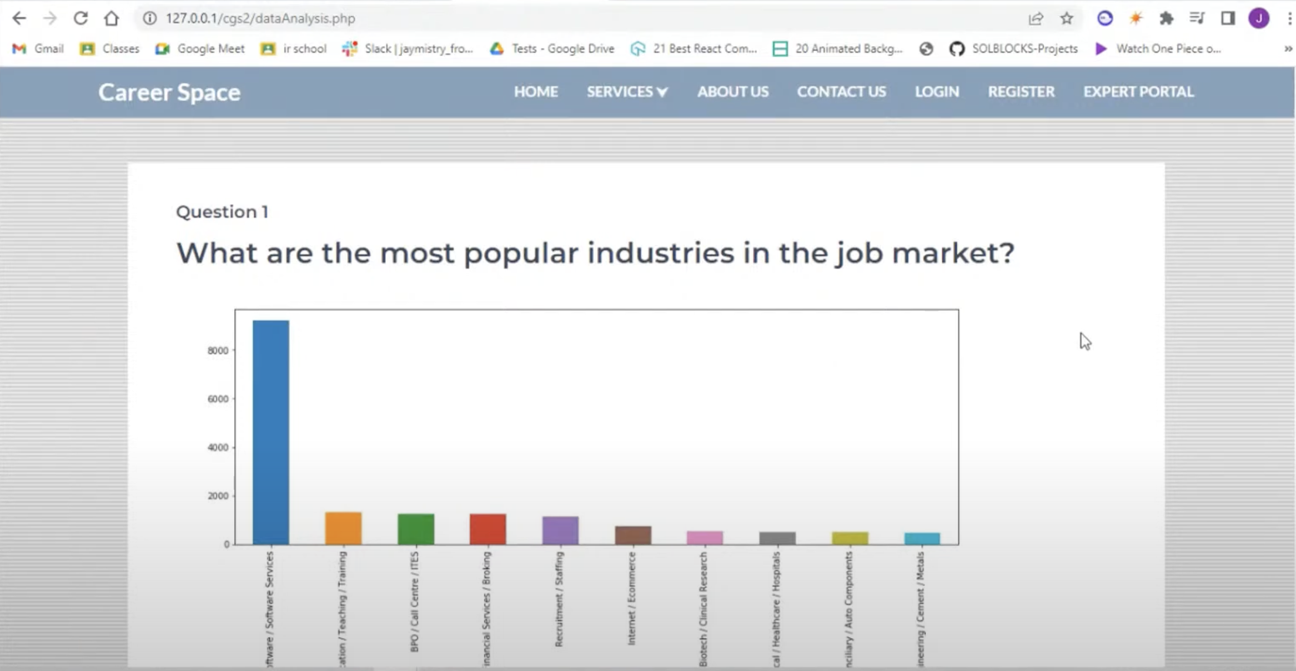Open the ABOUT US page
Viewport: 1296px width, 671px height.
click(732, 92)
